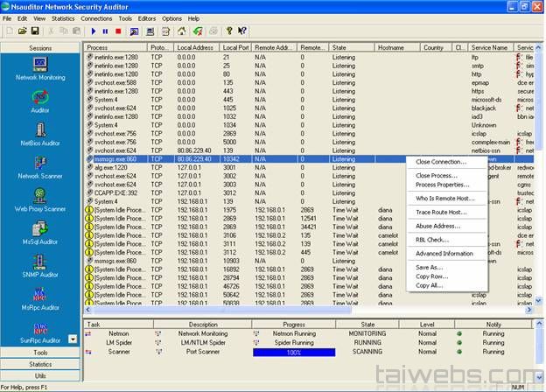Image resolution: width=546 pixels, height=392 pixels.
Task: Choose Close Connection from context menu
Action: pyautogui.click(x=441, y=162)
